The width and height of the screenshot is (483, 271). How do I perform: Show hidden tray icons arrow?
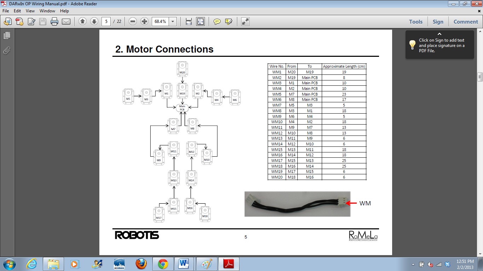(x=413, y=264)
